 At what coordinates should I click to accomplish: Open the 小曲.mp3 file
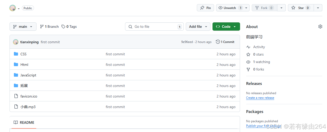[x=28, y=107]
